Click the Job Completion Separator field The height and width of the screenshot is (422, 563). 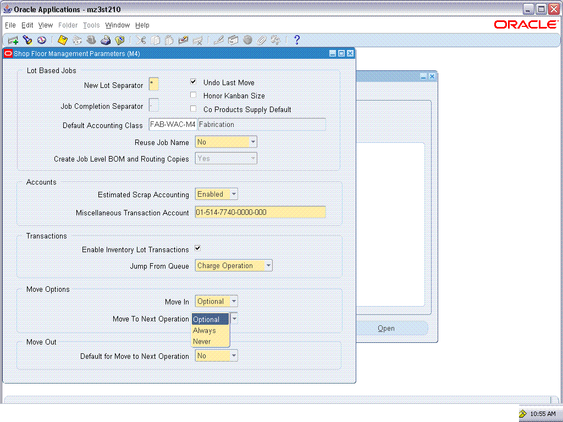[x=154, y=105]
